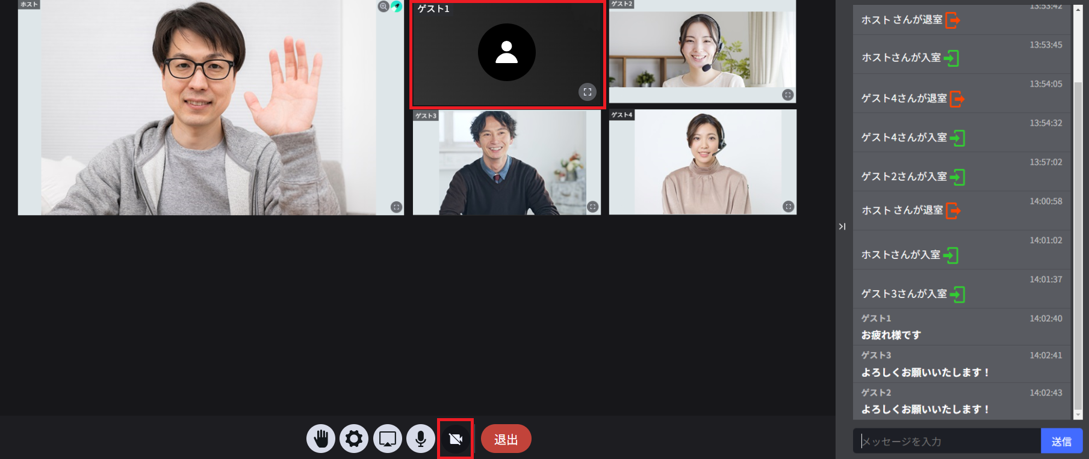
Task: Click the ゲスト3 name label on tile
Action: tap(426, 115)
